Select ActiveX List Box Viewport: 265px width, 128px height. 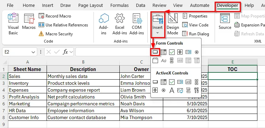pyautogui.click(x=180, y=82)
